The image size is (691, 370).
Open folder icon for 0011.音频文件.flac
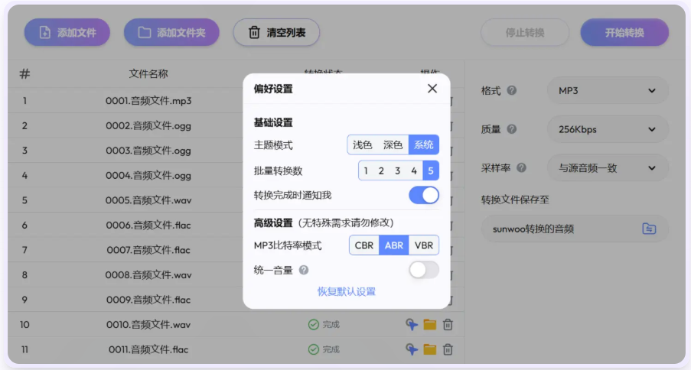pyautogui.click(x=429, y=349)
